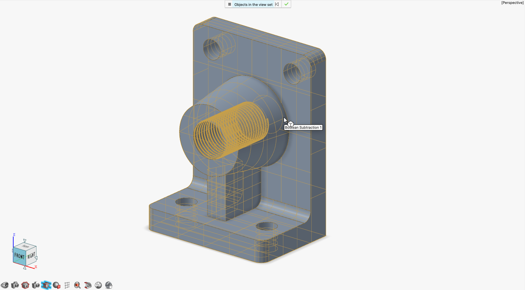Click the TOP face of view cube
Image resolution: width=525 pixels, height=290 pixels.
pyautogui.click(x=25, y=246)
